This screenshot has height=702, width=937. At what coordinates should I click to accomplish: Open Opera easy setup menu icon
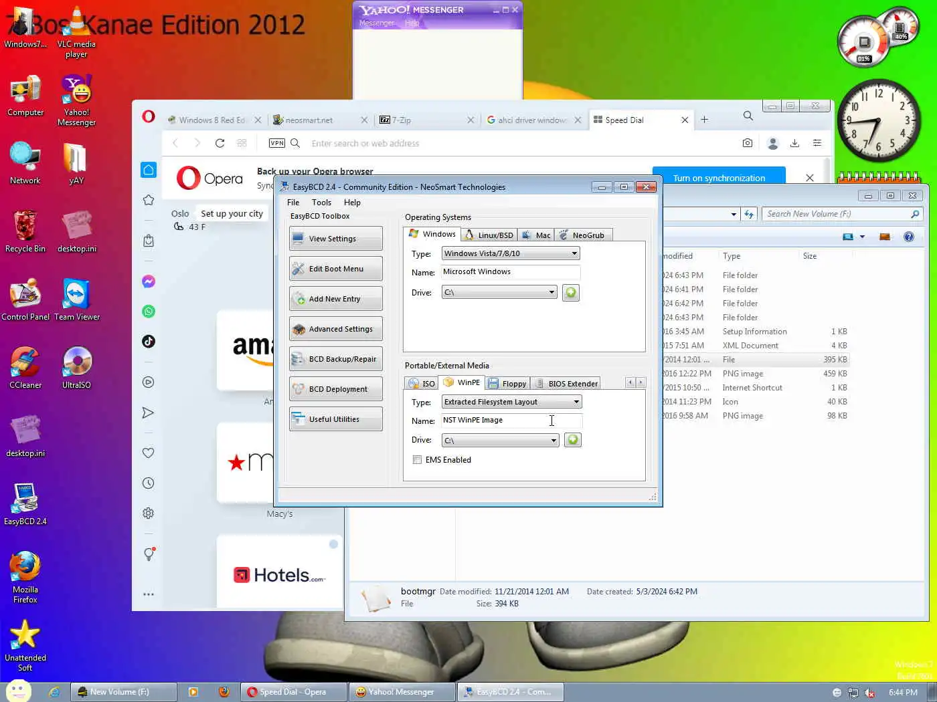tap(817, 143)
